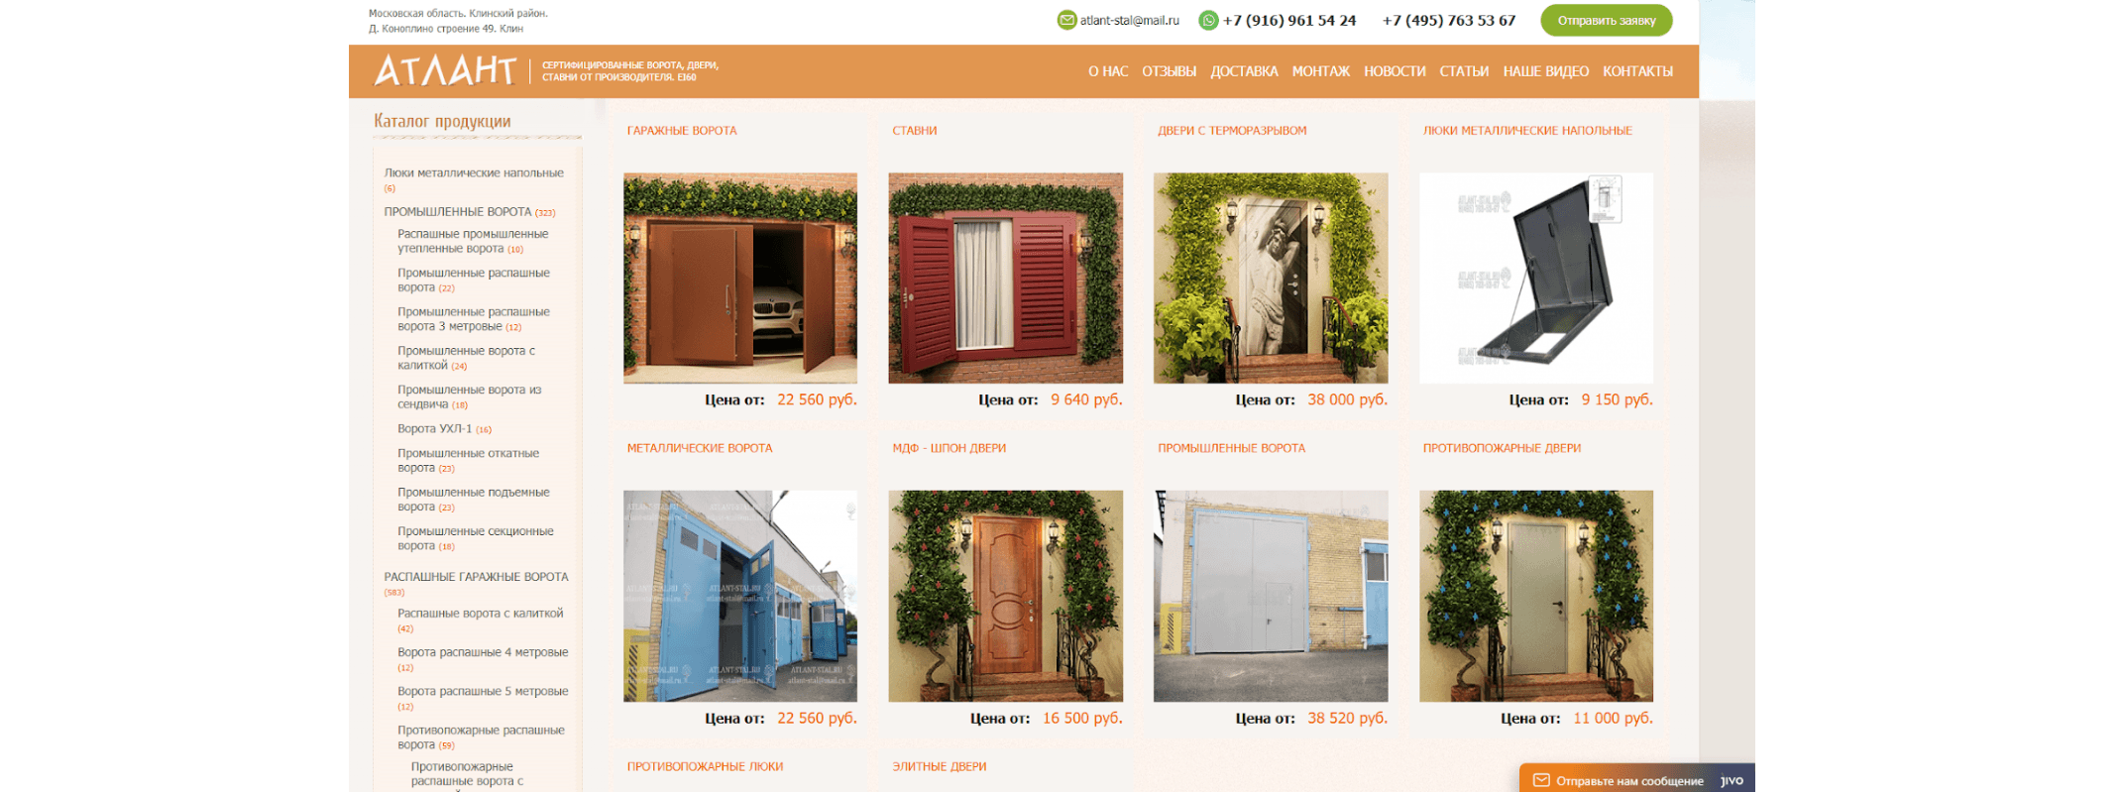The width and height of the screenshot is (2124, 793).
Task: Open the О НАС menu item
Action: tap(1108, 71)
